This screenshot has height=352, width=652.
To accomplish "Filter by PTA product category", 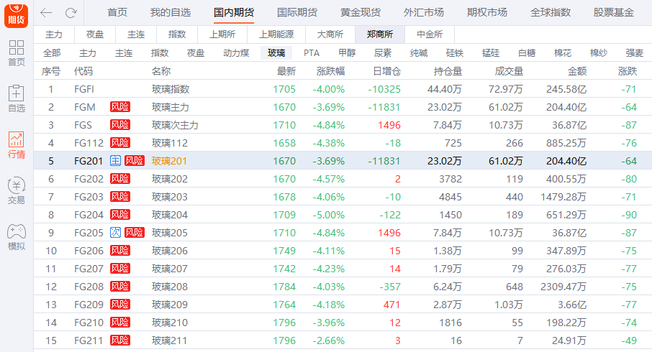I will (312, 53).
